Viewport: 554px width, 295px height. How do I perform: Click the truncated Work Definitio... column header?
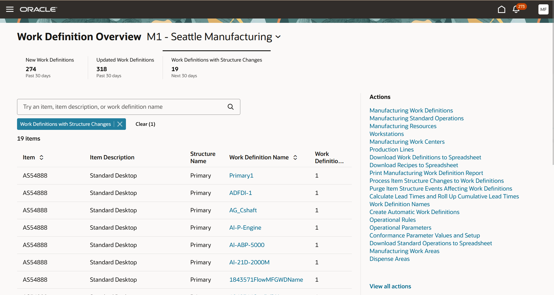click(x=329, y=157)
